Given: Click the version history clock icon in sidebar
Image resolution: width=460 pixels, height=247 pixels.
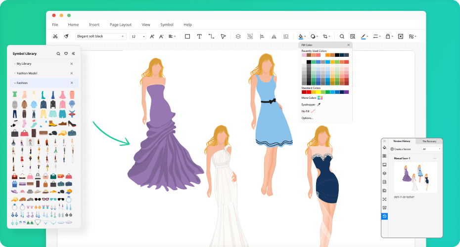Looking at the screenshot, I should click(x=384, y=216).
